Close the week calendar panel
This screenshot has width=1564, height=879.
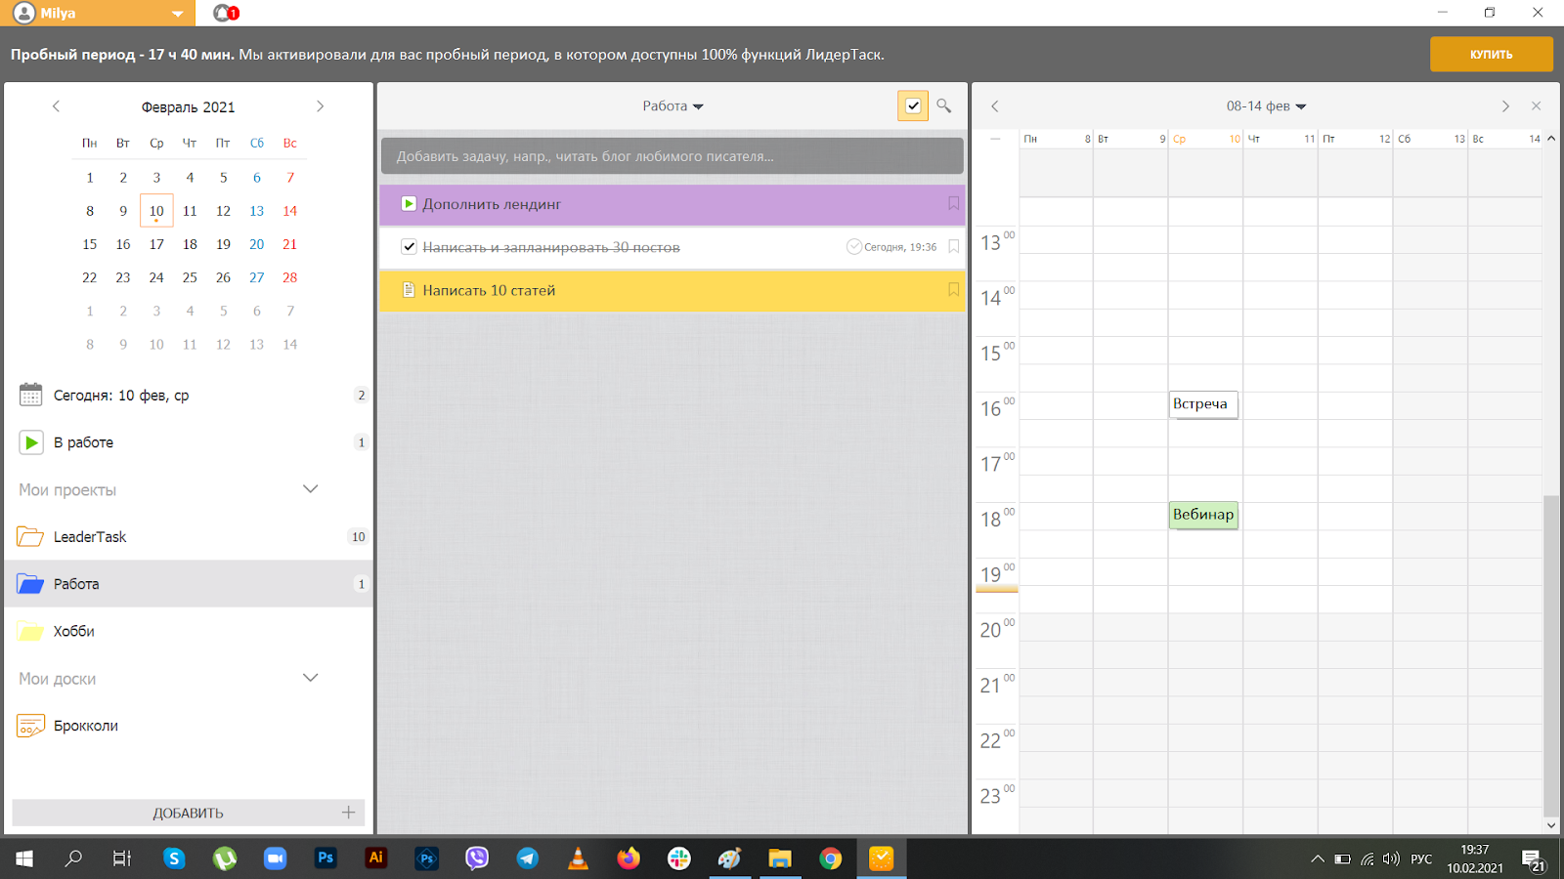tap(1536, 105)
